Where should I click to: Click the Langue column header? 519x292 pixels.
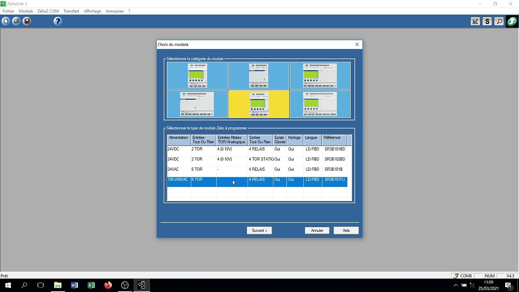point(313,140)
